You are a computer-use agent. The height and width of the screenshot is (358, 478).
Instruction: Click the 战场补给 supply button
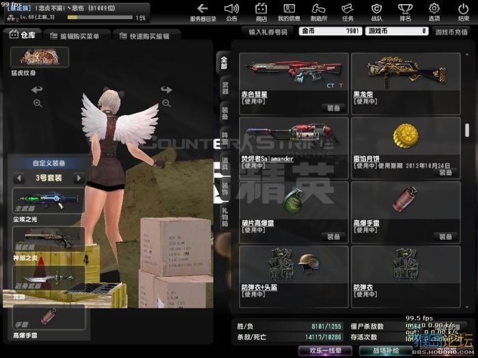click(x=386, y=350)
